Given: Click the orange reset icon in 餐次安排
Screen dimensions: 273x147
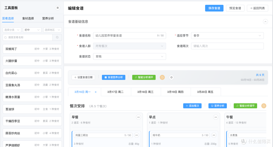Looking at the screenshot, I should point(264,106).
